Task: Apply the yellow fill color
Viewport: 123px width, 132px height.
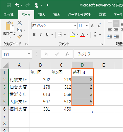Action: [x=73, y=35]
